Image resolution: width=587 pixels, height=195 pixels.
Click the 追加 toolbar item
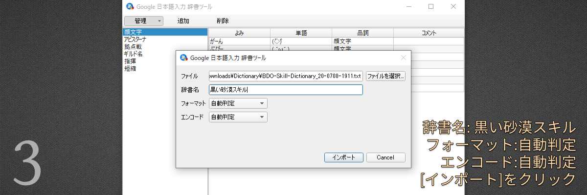(183, 21)
